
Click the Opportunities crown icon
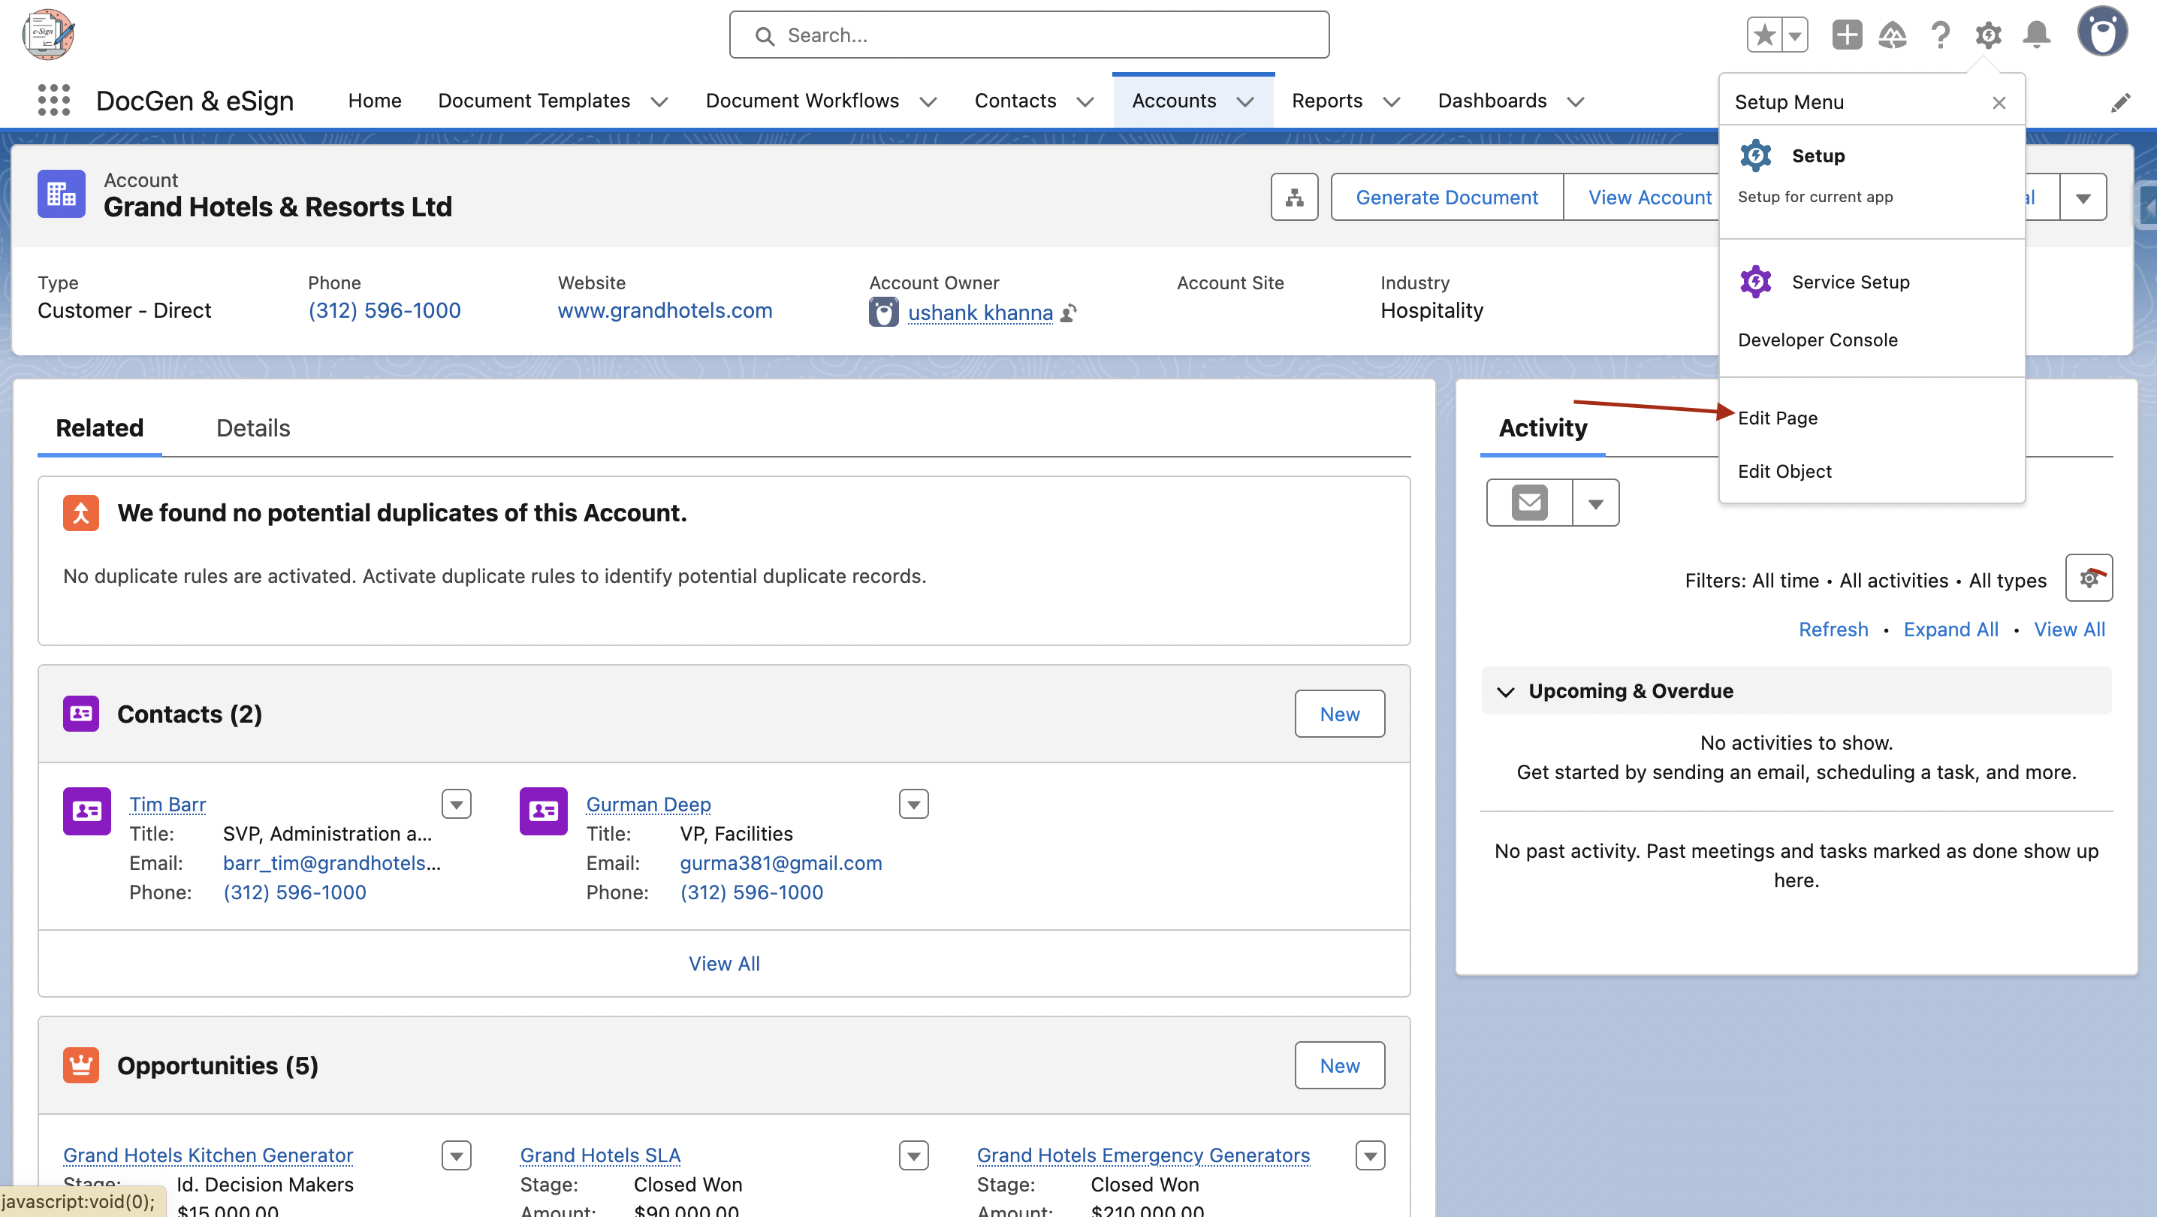pos(81,1065)
